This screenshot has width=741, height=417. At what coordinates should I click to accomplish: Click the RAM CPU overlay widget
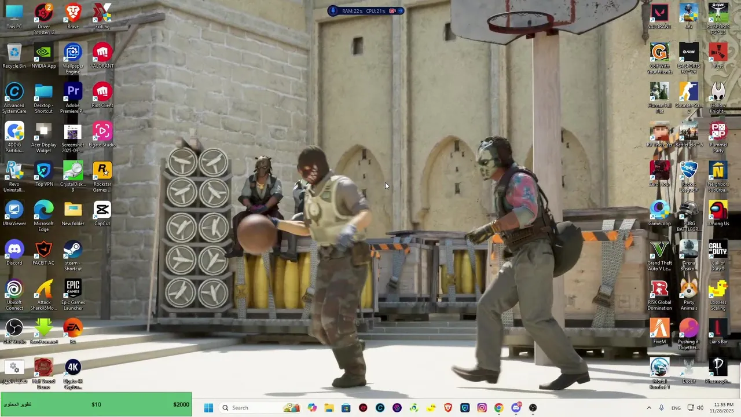tap(366, 10)
